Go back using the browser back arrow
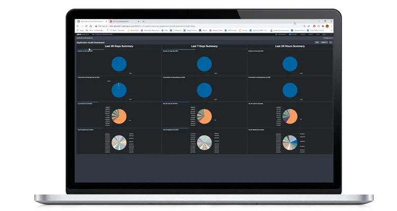 coord(78,26)
